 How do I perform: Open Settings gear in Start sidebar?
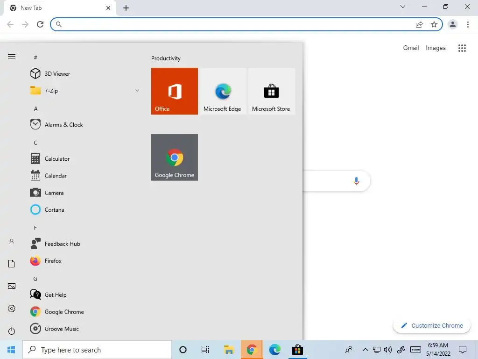[x=12, y=309]
